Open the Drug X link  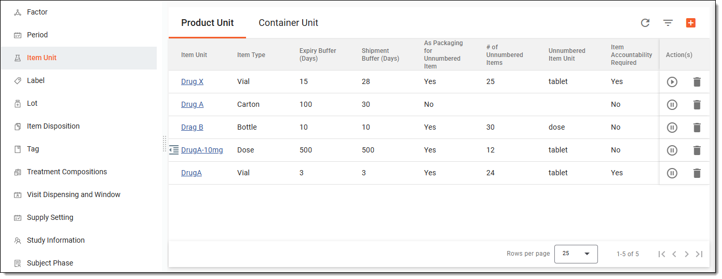click(x=192, y=81)
